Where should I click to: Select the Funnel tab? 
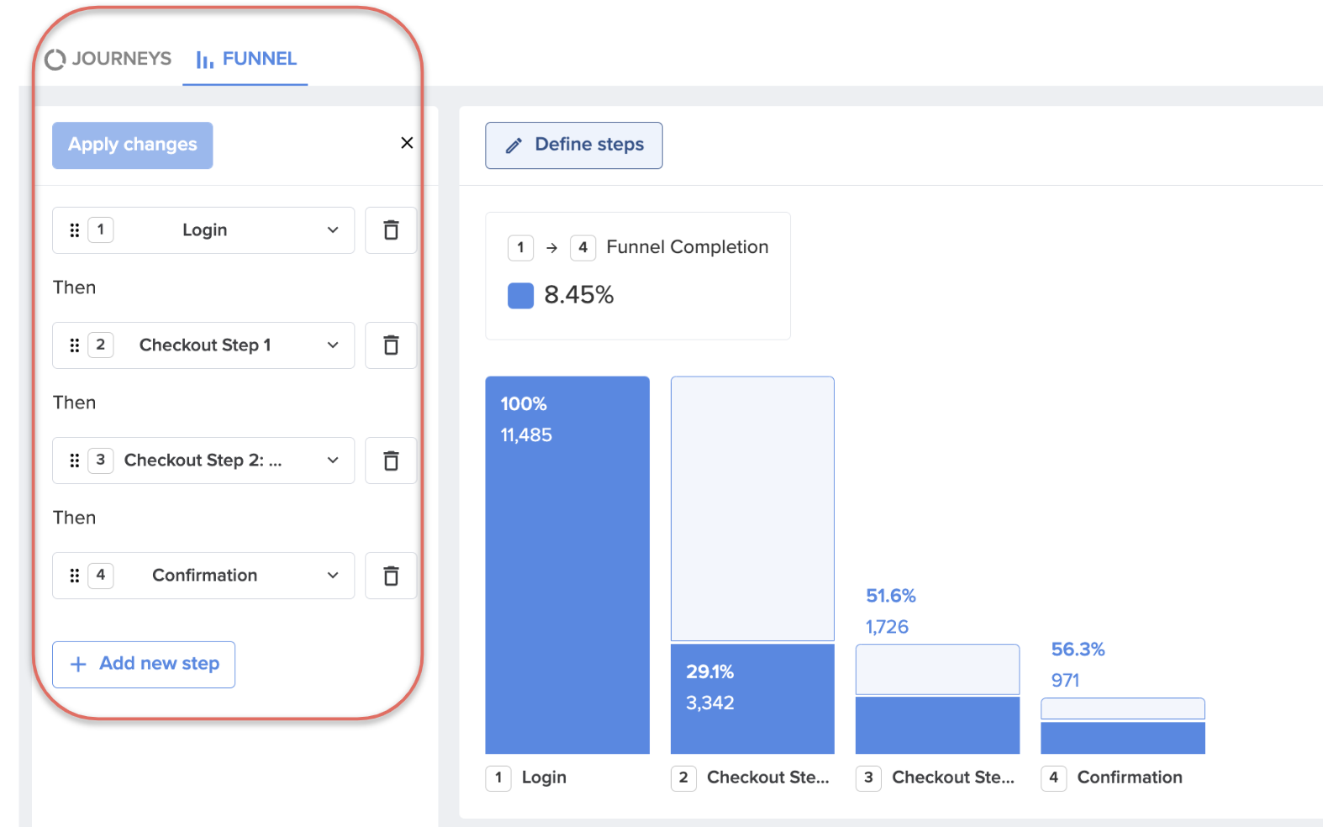pos(245,59)
